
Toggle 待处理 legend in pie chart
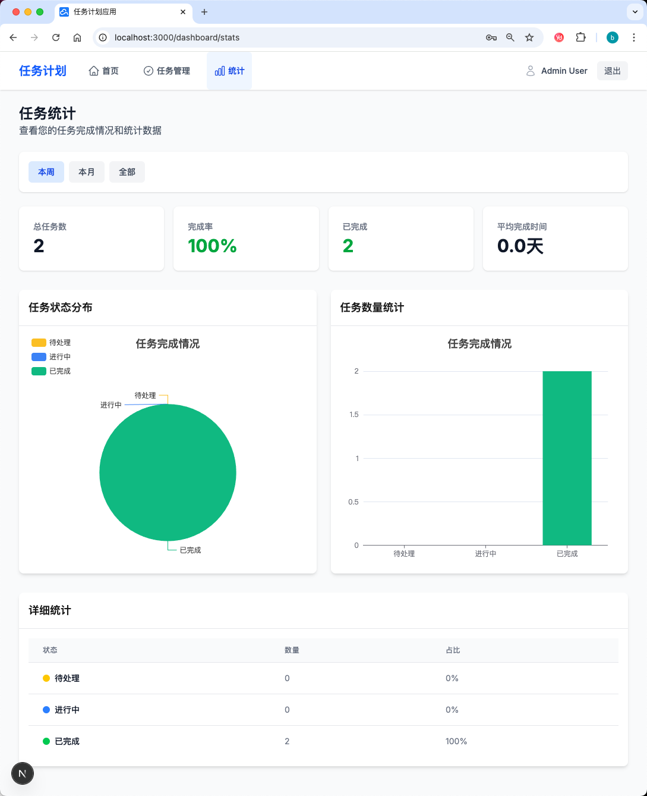51,343
